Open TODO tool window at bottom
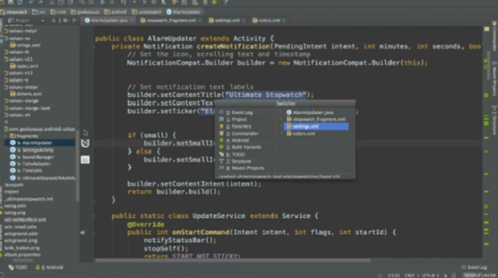This screenshot has height=278, width=498. pyautogui.click(x=18, y=267)
